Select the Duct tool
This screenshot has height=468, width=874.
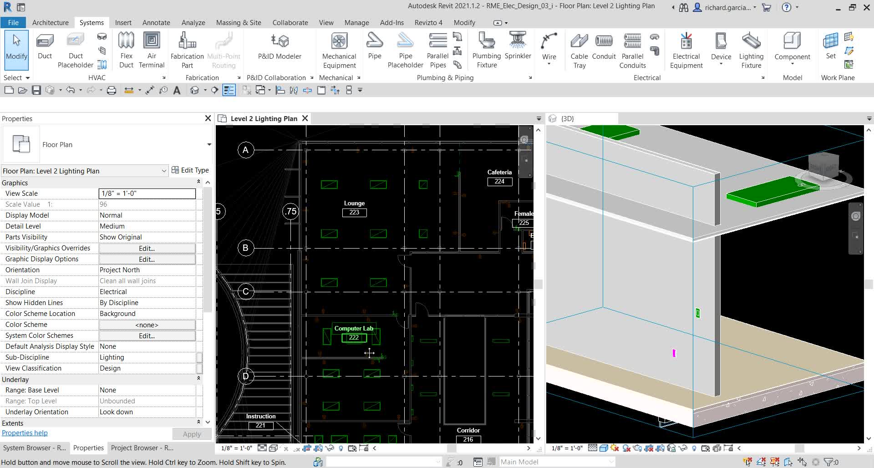(44, 48)
